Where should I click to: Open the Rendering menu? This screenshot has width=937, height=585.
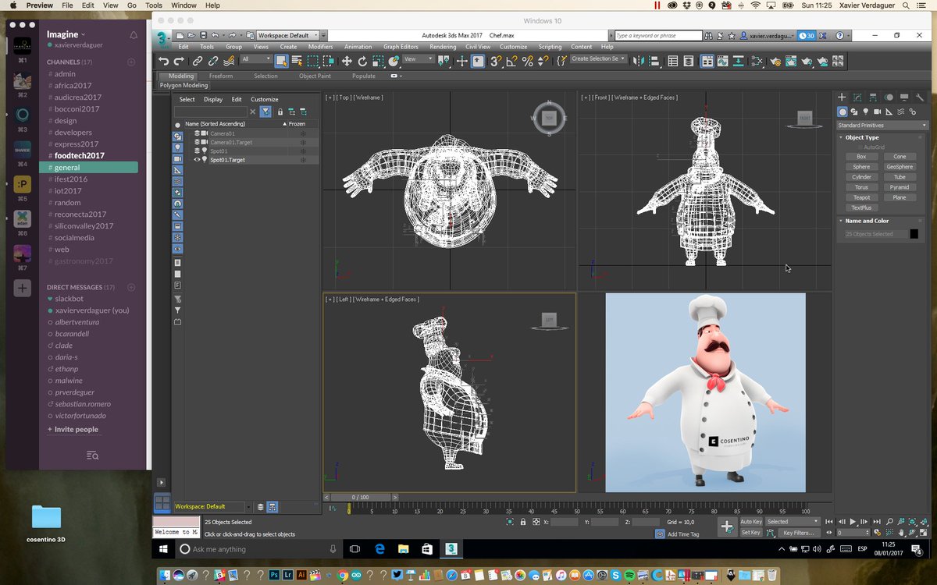pos(443,47)
